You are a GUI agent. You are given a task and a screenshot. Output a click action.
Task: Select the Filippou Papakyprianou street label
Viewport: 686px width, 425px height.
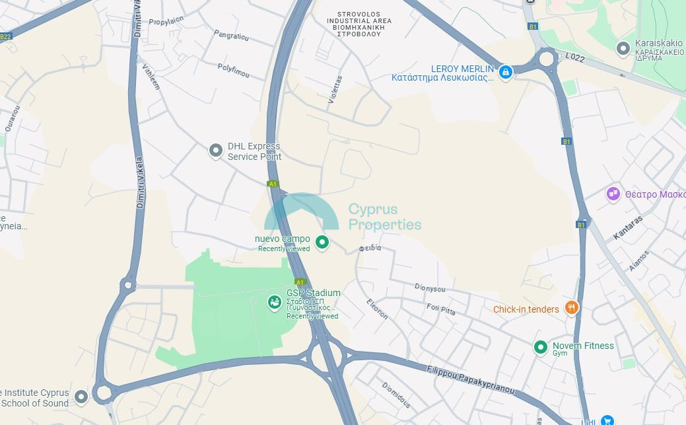coord(471,379)
